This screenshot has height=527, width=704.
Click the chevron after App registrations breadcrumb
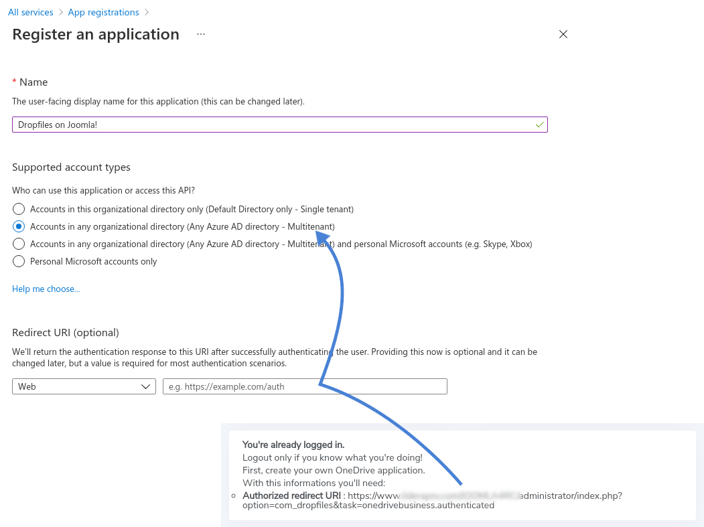click(147, 12)
